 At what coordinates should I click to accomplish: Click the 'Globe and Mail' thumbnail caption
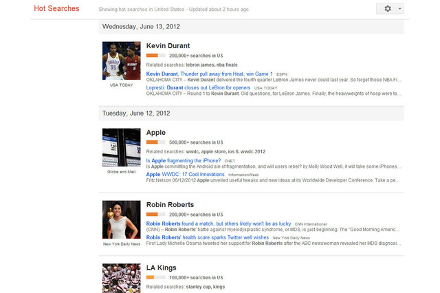(122, 172)
